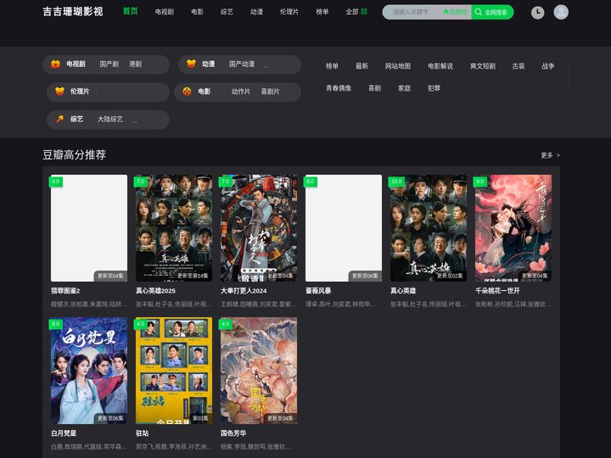Click the 综艺 category wand icon
The height and width of the screenshot is (458, 611).
click(x=59, y=119)
